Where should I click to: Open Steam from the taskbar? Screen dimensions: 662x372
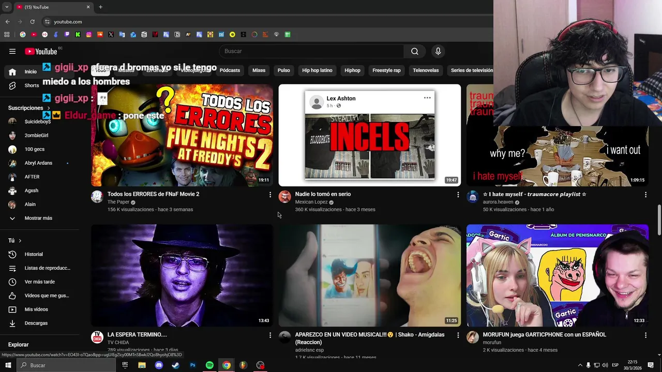pos(175,365)
